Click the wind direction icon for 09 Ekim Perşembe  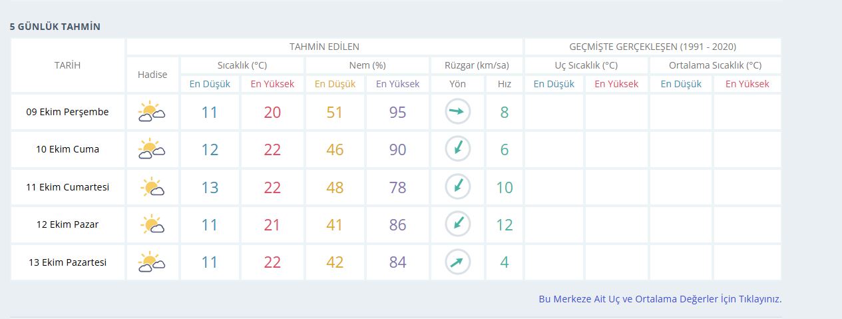[457, 112]
